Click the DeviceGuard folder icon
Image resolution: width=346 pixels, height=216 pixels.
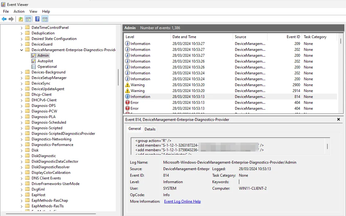27,44
